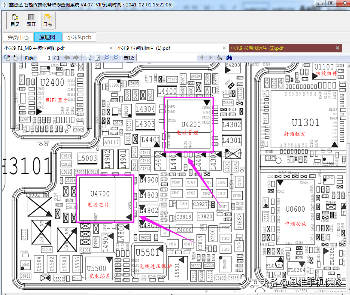Click the C3818 capacitor label
The image size is (350, 295).
[x=184, y=217]
